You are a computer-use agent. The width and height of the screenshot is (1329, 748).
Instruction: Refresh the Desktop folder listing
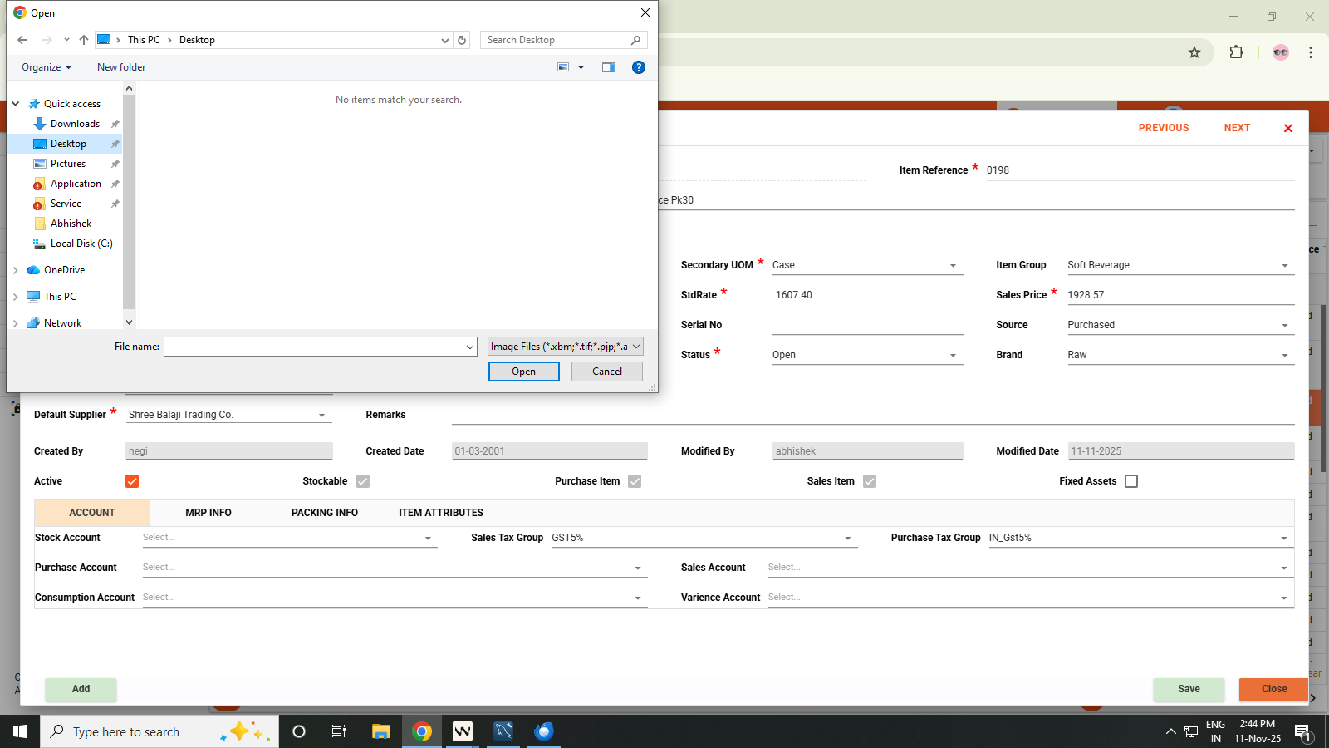point(462,40)
